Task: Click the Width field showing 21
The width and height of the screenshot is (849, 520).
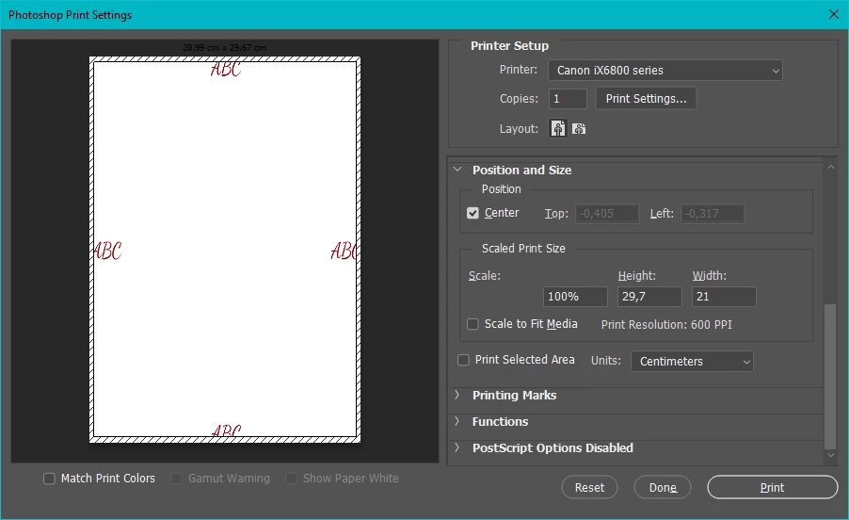Action: pyautogui.click(x=724, y=297)
